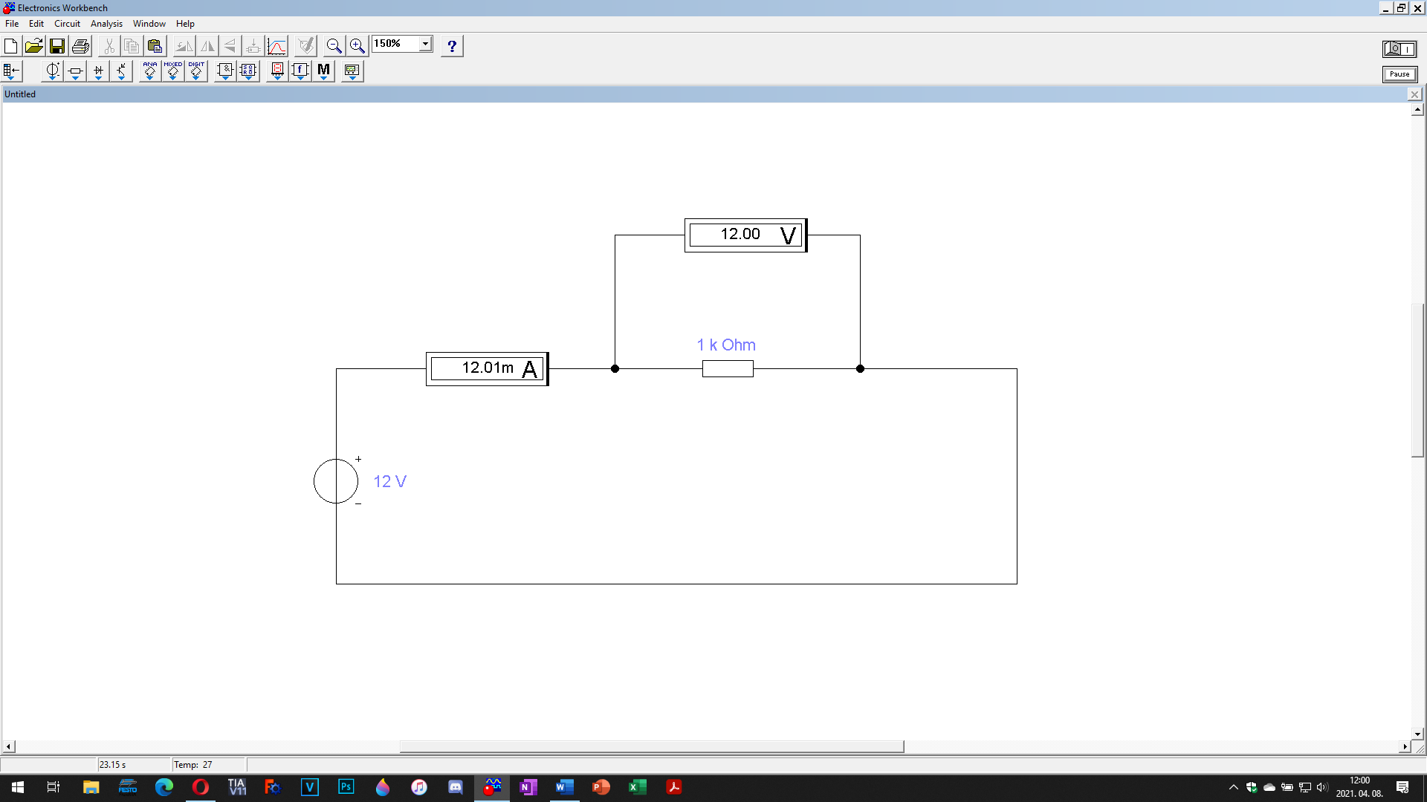Open the Sources parts bin
1427x802 pixels.
[52, 71]
